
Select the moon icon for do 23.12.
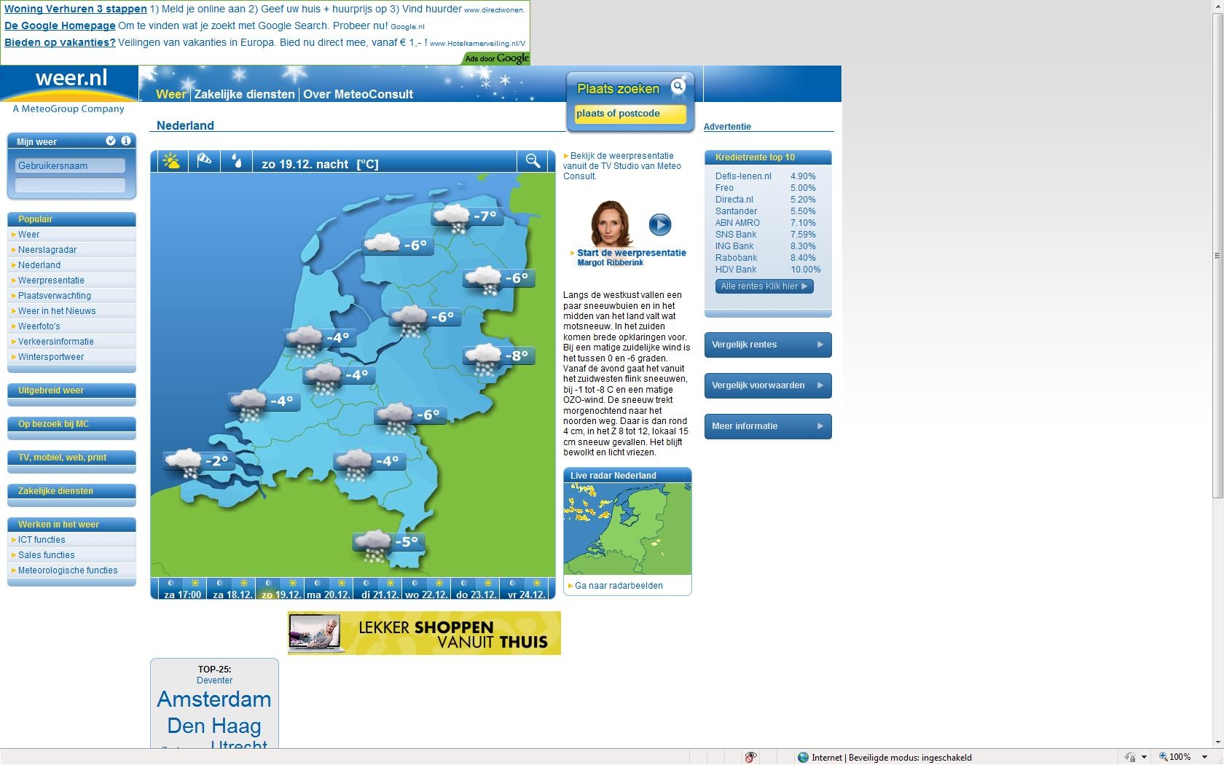(463, 584)
